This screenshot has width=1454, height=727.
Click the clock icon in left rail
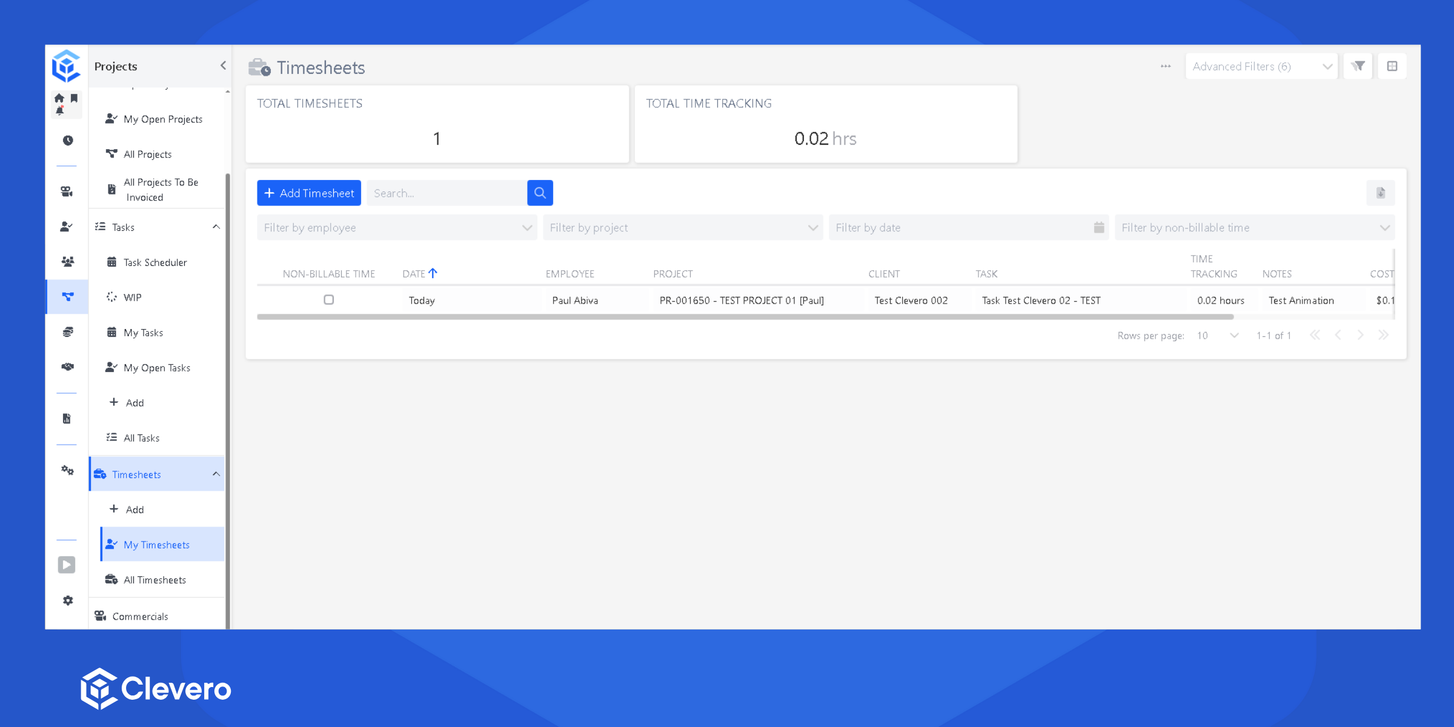click(67, 141)
